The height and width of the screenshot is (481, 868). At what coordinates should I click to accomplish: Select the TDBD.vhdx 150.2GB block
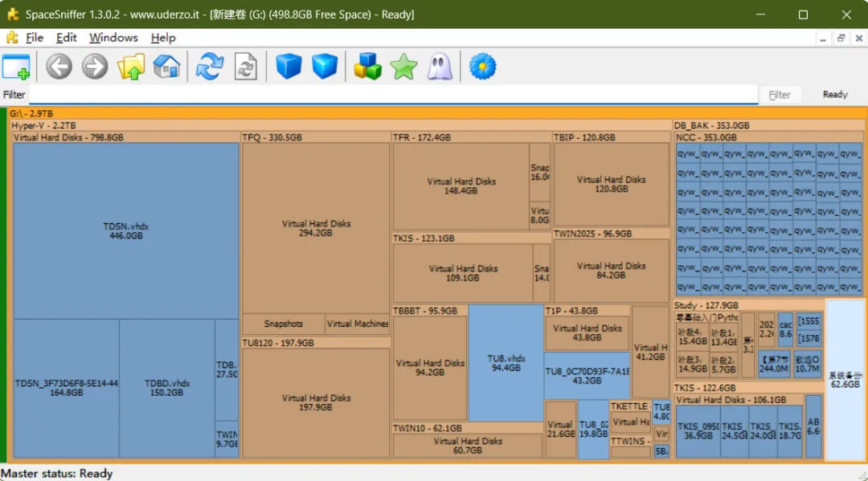point(166,388)
